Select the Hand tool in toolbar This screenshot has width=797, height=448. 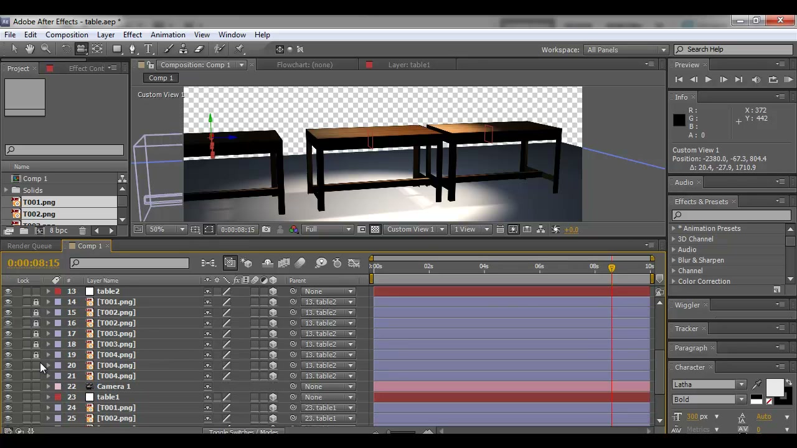click(29, 49)
